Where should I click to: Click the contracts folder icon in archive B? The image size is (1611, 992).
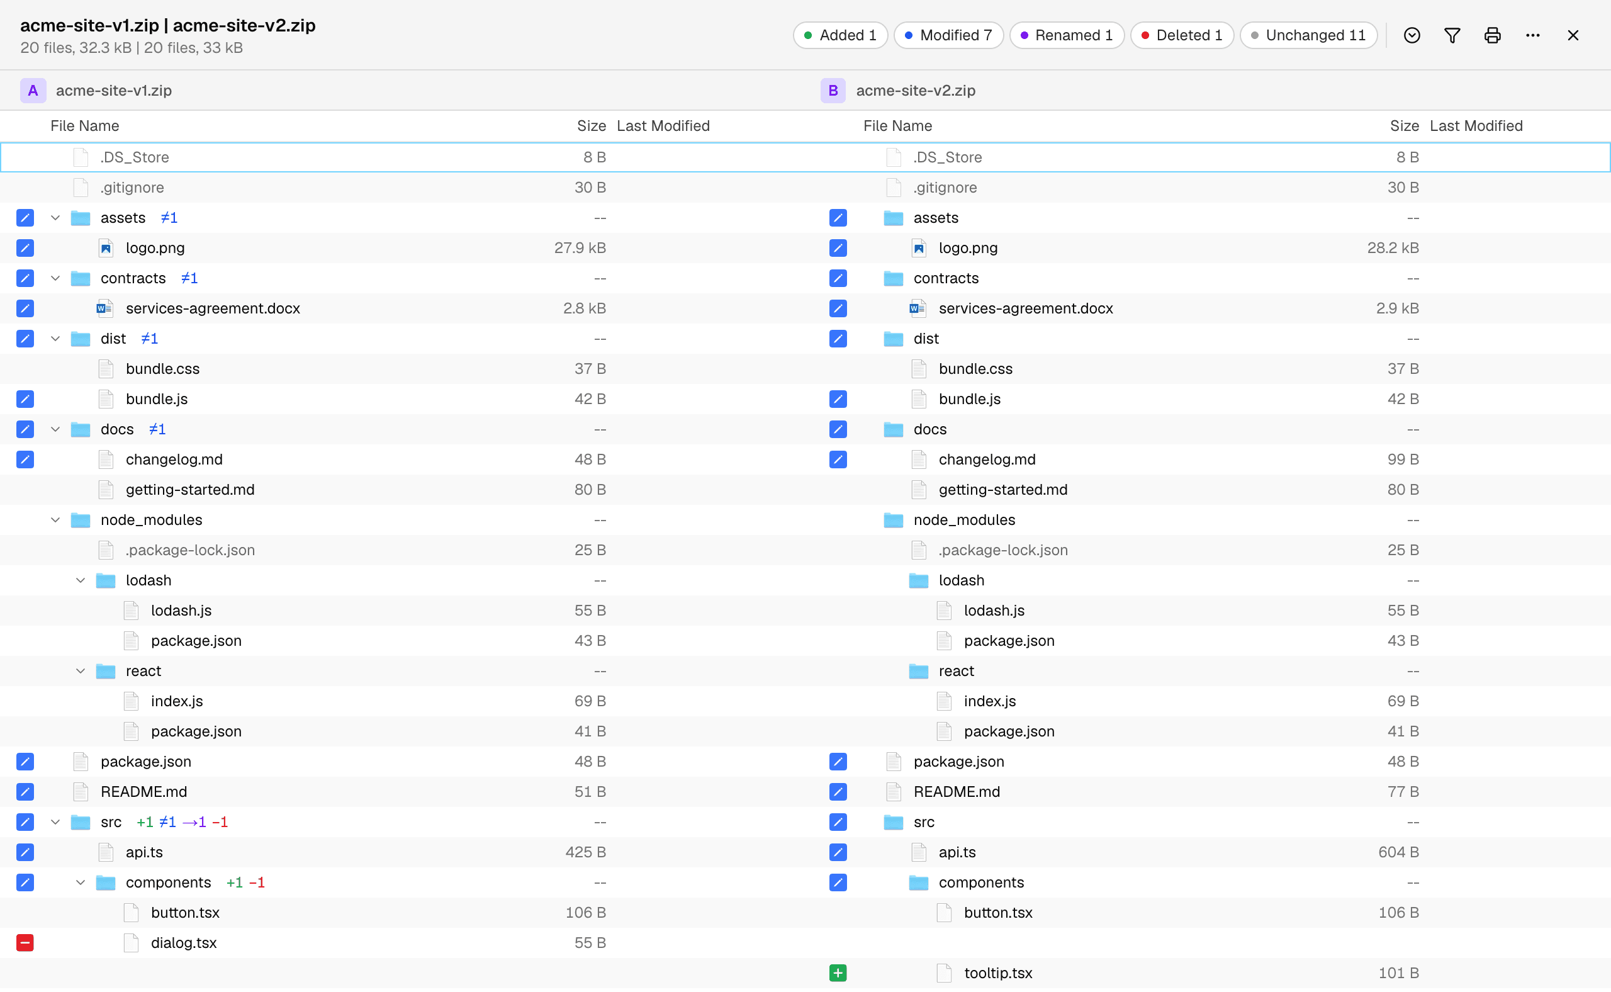click(x=894, y=278)
